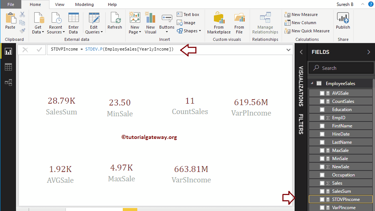The width and height of the screenshot is (375, 211).
Task: Select the VarPIncome card visual
Action: (x=251, y=107)
